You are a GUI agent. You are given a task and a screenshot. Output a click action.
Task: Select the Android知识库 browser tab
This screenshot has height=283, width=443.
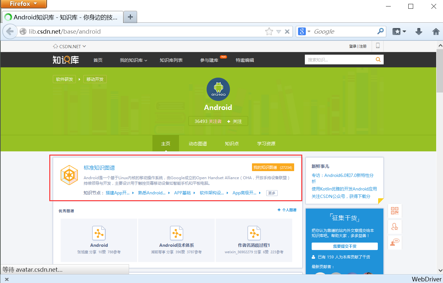click(63, 17)
